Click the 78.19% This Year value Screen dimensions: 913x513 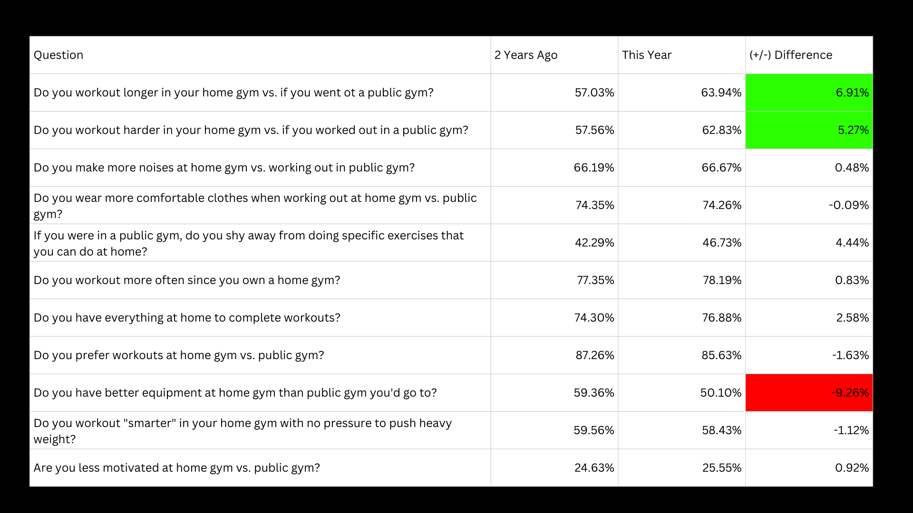click(x=722, y=280)
